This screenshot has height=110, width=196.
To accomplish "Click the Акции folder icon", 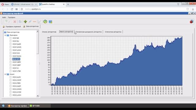I will click(x=8, y=74).
